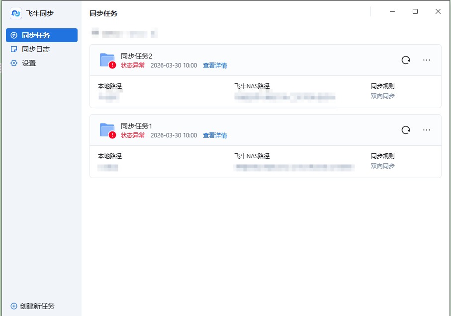Click the plus icon beside 创建新任务

14,306
